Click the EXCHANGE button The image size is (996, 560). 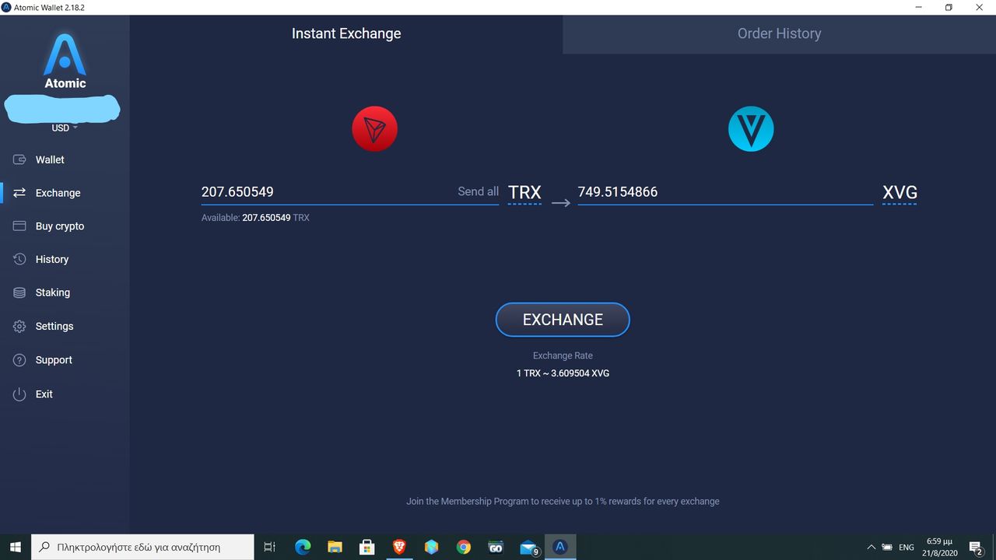click(563, 320)
